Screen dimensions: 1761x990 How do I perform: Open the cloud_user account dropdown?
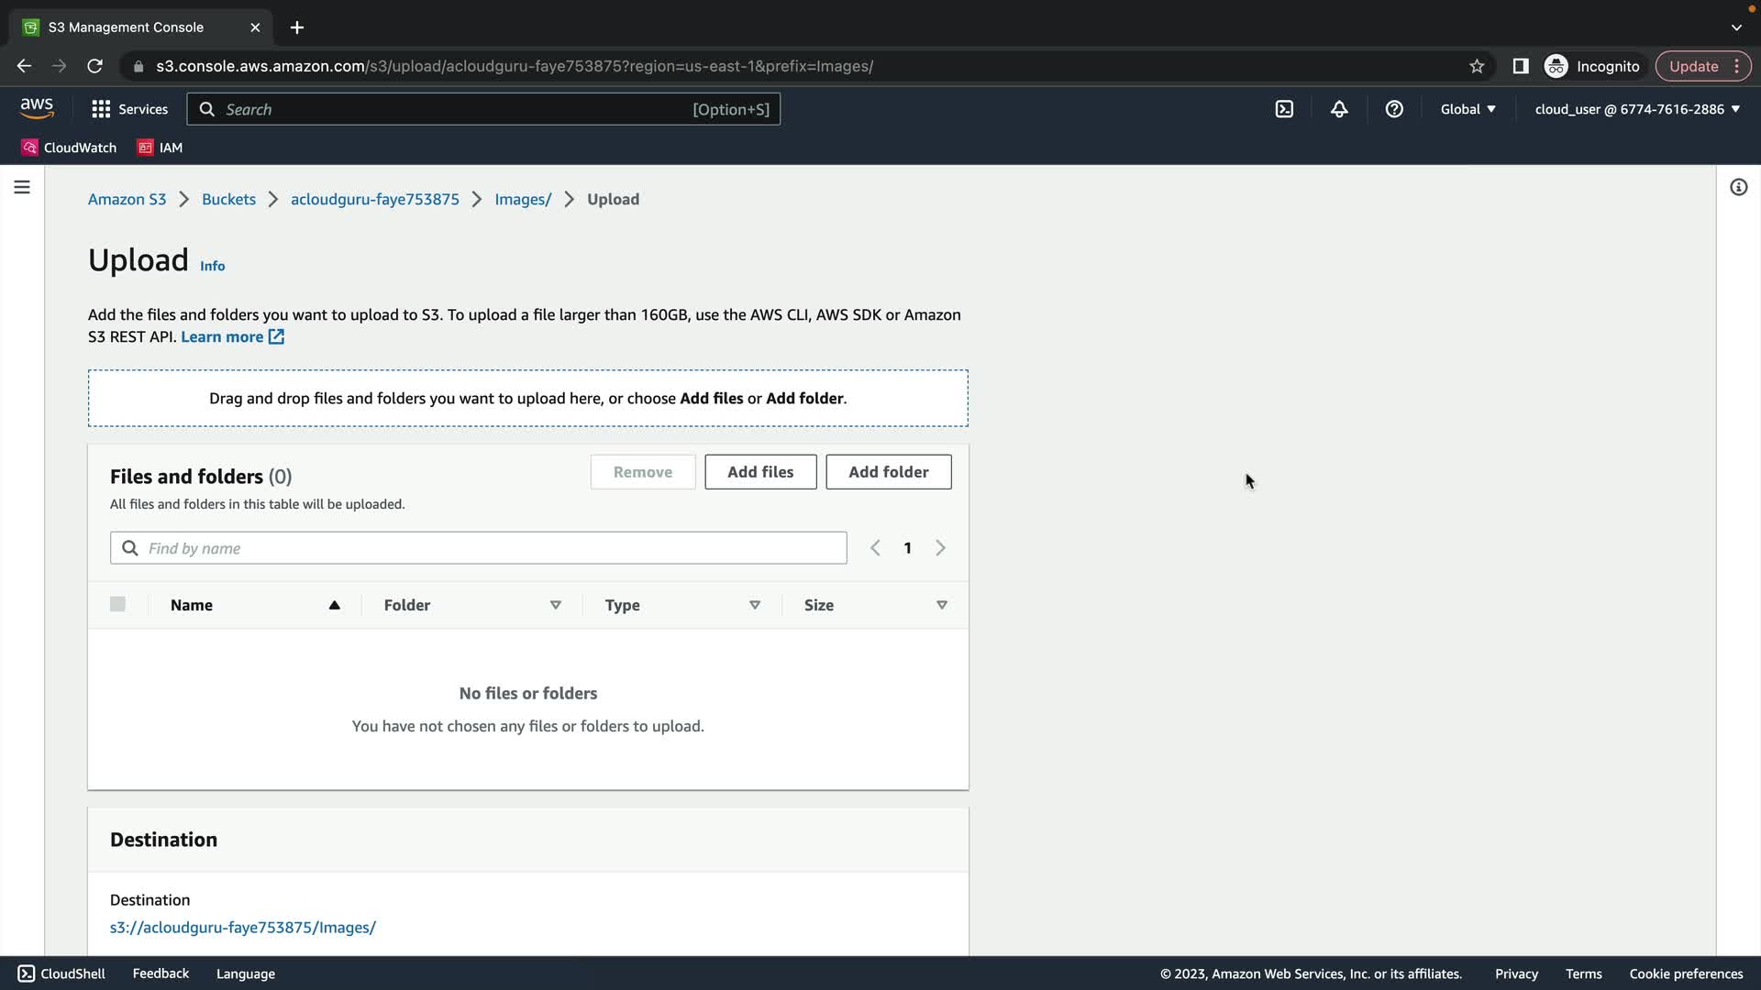tap(1637, 109)
